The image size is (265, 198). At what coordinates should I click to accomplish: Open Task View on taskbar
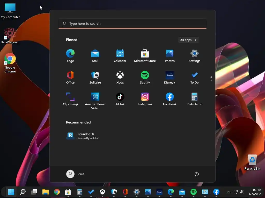[x=34, y=192]
